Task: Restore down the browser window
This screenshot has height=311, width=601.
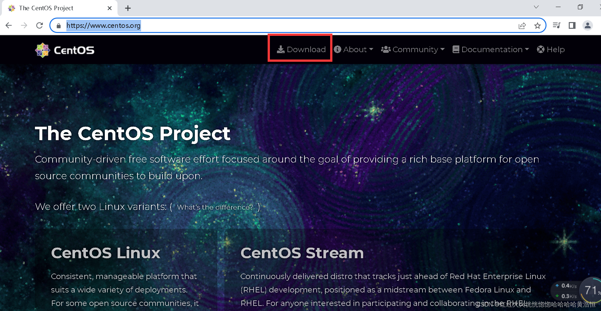Action: (x=580, y=7)
